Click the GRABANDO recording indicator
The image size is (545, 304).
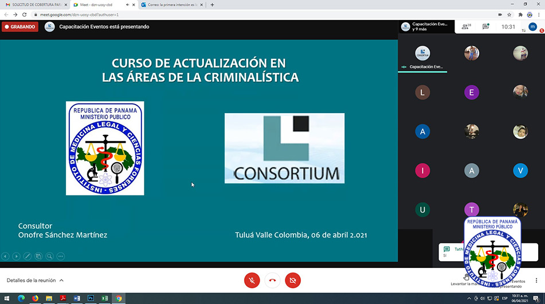click(20, 27)
